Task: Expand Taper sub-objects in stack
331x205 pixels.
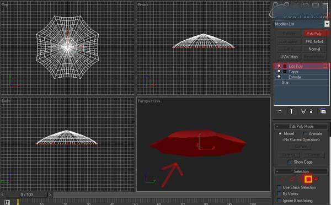Action: 285,72
